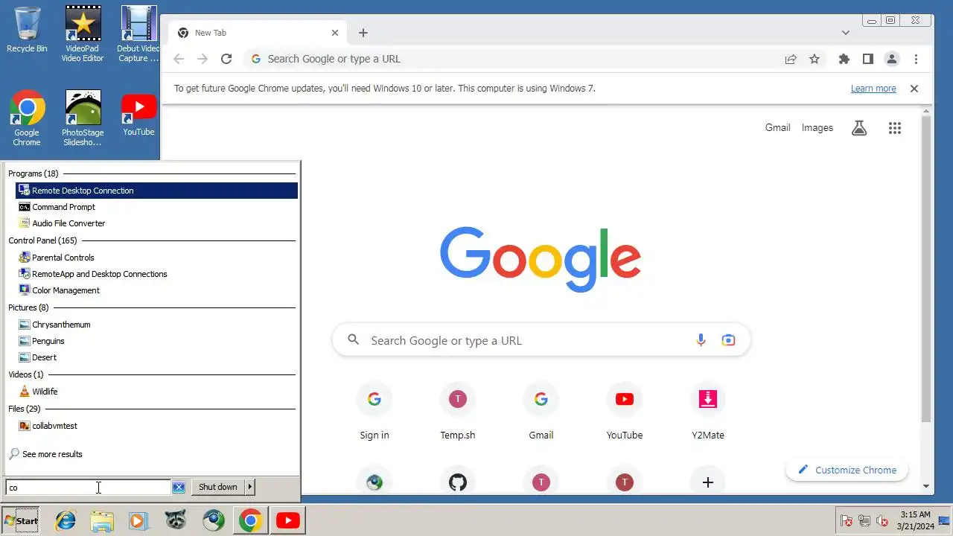Click Chrome's reload page icon

226,59
